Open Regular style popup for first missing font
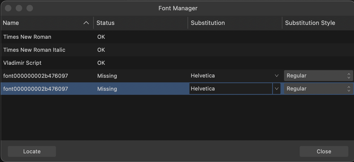Image resolution: width=354 pixels, height=162 pixels. 318,76
